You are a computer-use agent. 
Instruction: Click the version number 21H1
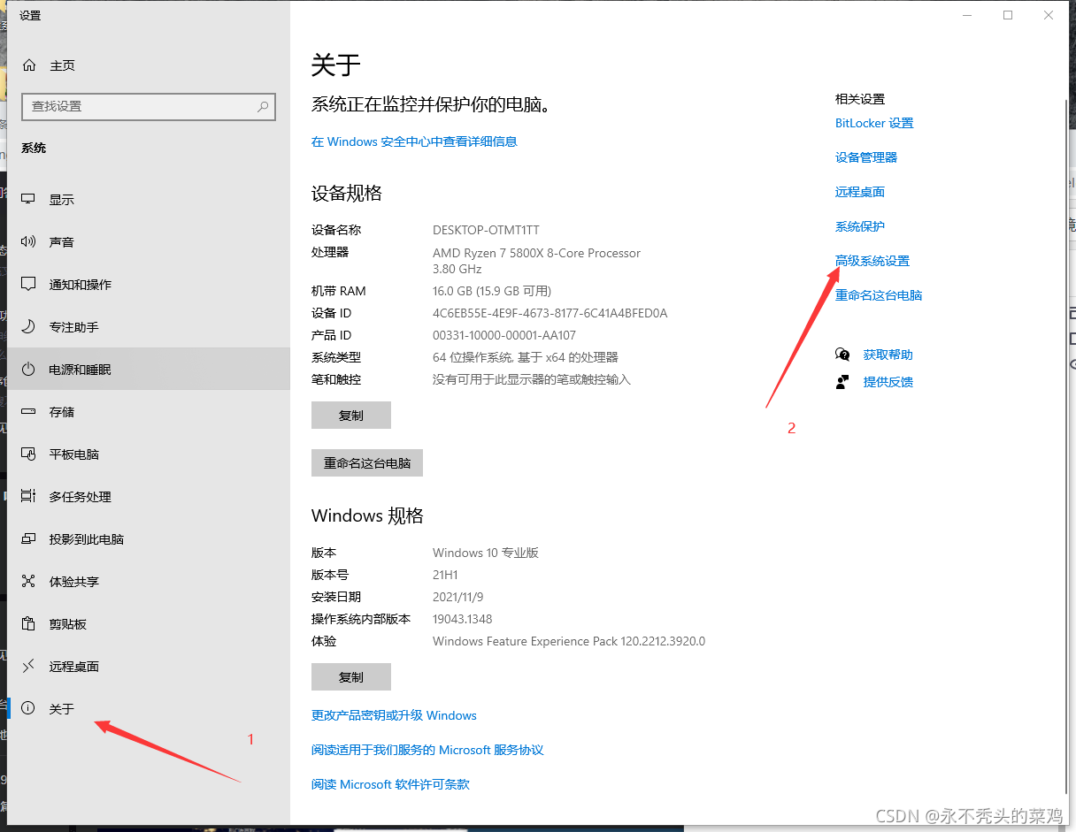coord(445,575)
